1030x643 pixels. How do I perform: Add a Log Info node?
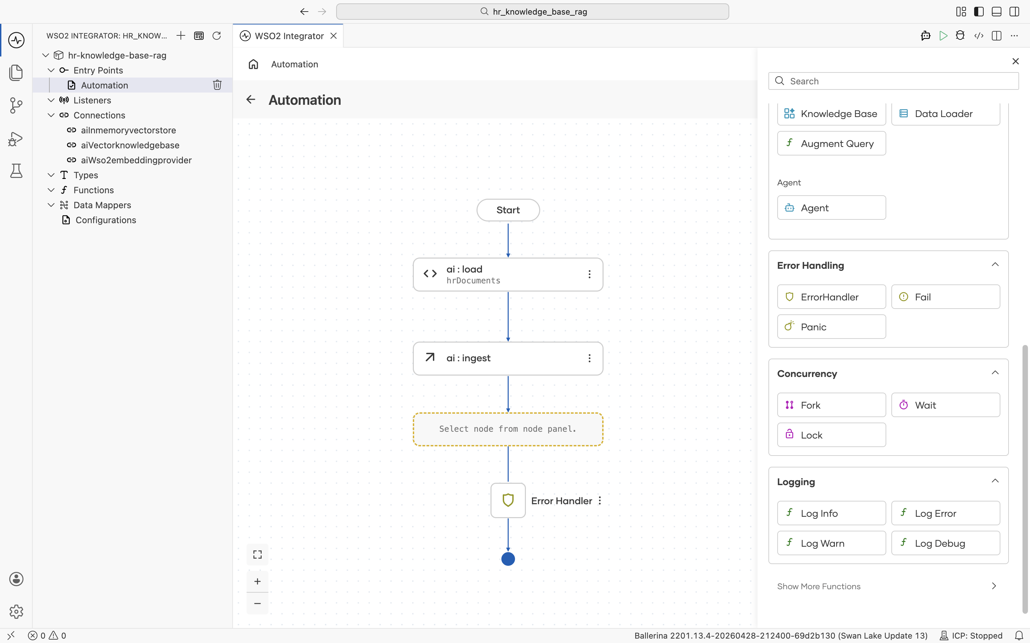[831, 513]
